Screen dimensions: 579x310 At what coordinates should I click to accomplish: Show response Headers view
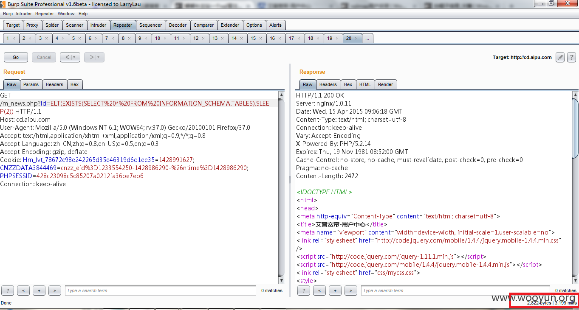328,84
